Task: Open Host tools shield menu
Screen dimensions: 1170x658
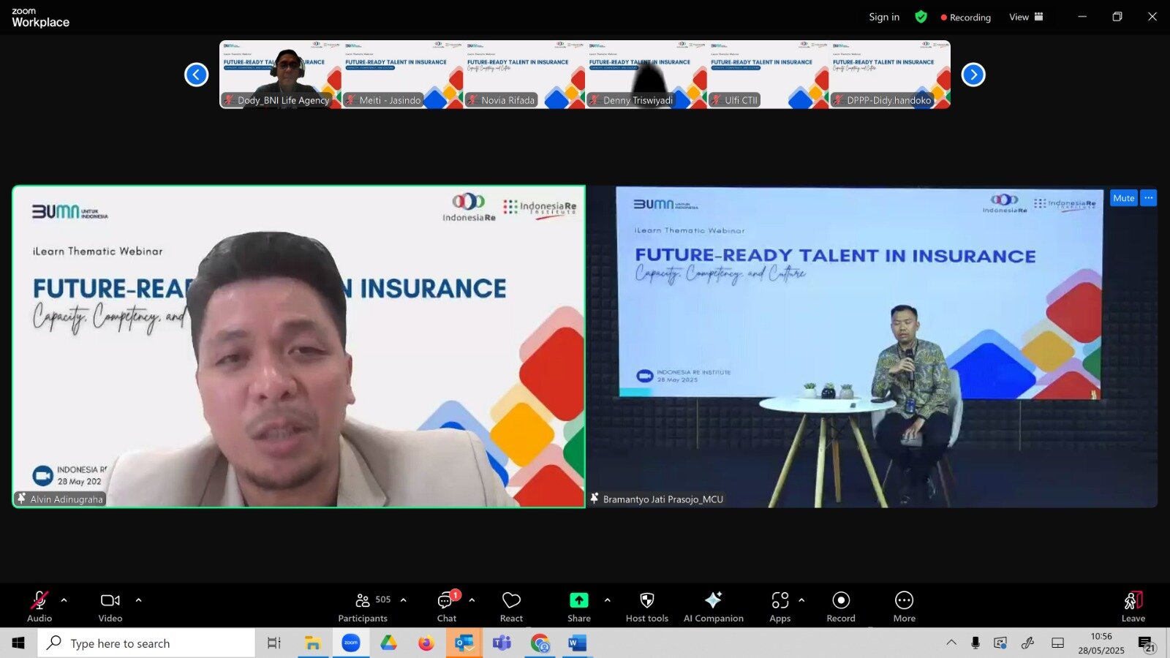Action: pos(647,607)
